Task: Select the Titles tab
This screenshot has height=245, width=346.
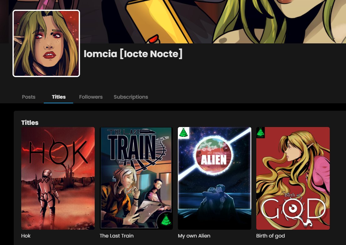Action: [58, 97]
